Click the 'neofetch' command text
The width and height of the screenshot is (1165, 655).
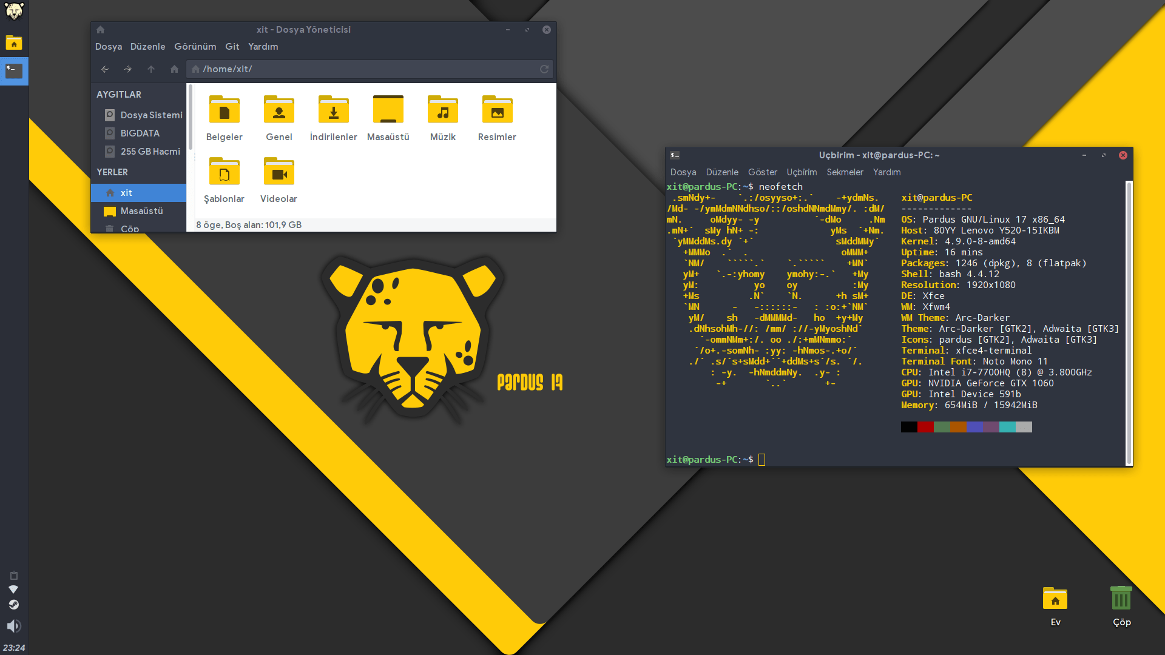(x=780, y=187)
